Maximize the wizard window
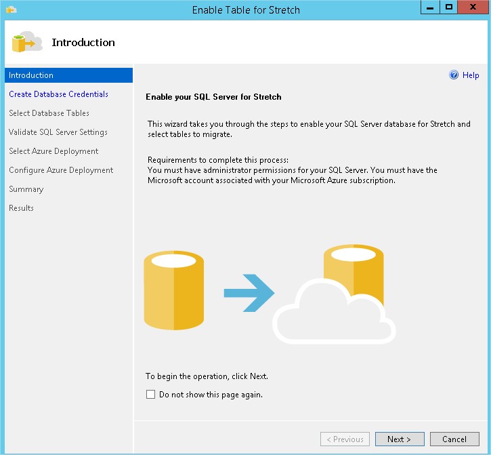 [449, 7]
